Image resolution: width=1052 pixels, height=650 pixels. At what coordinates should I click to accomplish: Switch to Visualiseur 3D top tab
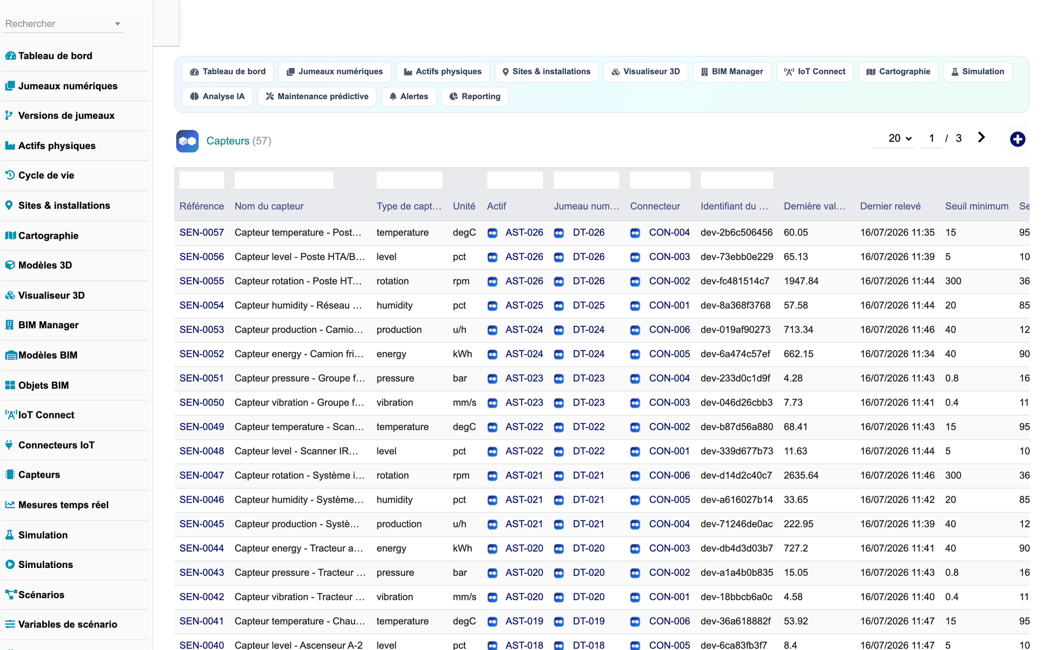pyautogui.click(x=645, y=72)
